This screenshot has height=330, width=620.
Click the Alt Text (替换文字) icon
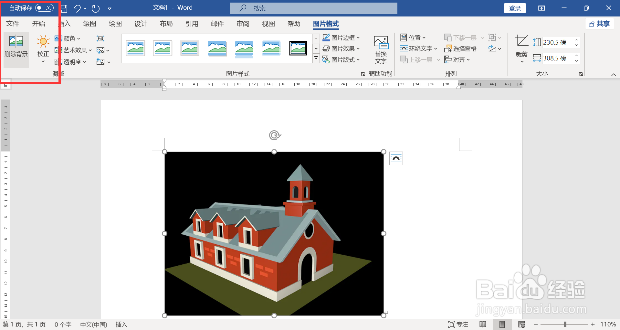coord(381,50)
